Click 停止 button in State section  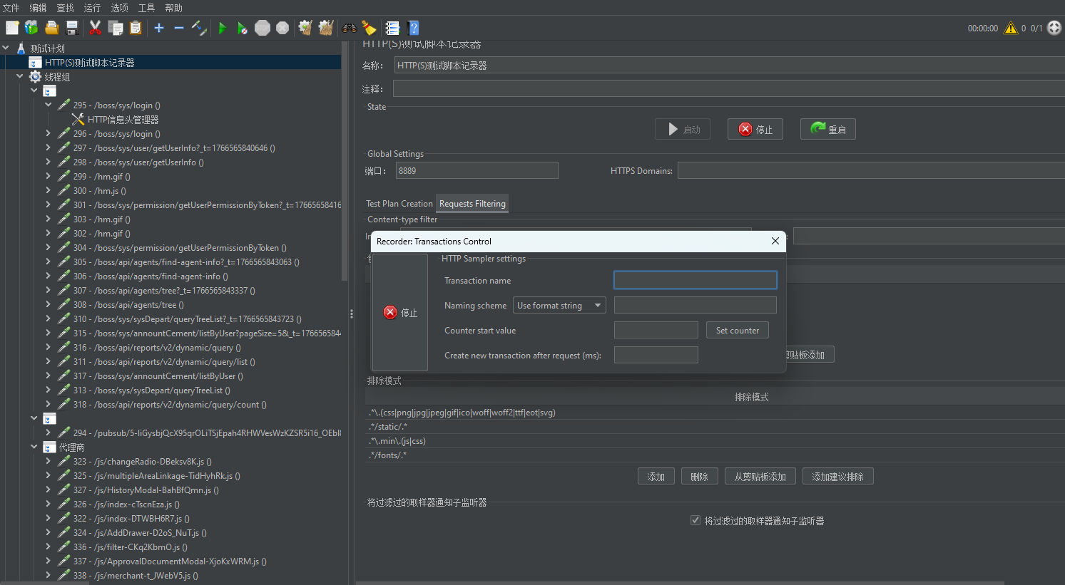[x=755, y=129]
